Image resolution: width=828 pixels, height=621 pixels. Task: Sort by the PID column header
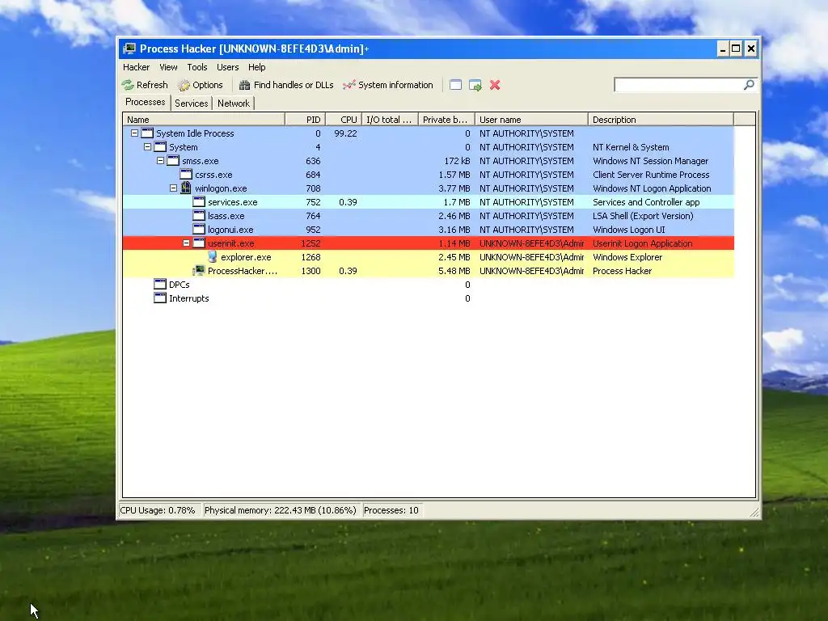coord(305,120)
